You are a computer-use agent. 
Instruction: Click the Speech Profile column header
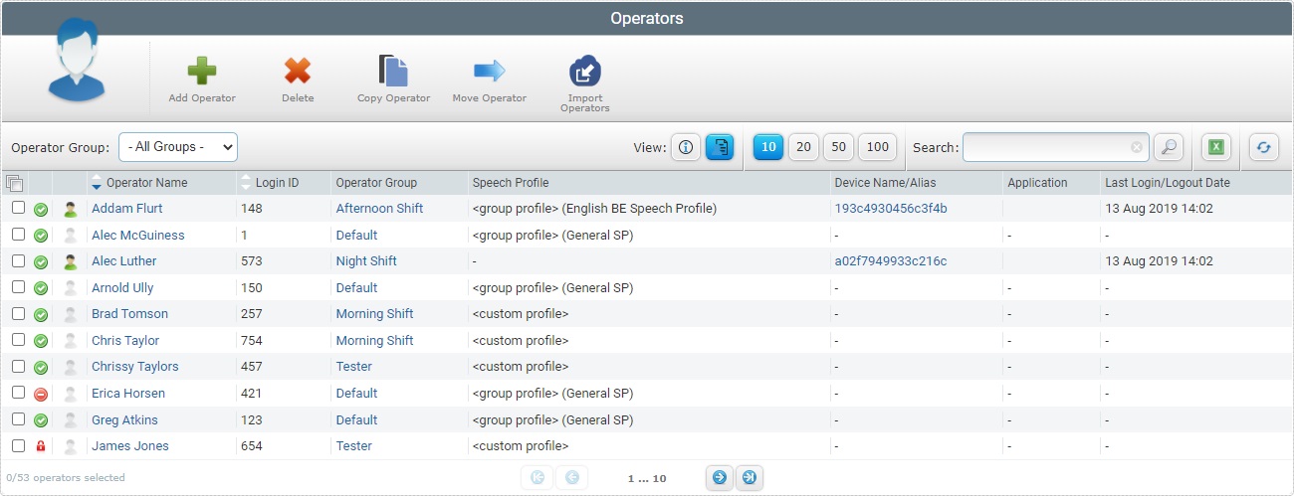point(511,183)
